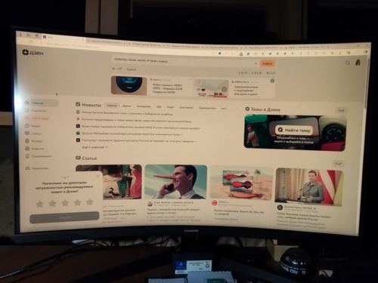Expand Ещё 5 новостей list
Viewport: 378px width, 283px height.
pos(94,147)
